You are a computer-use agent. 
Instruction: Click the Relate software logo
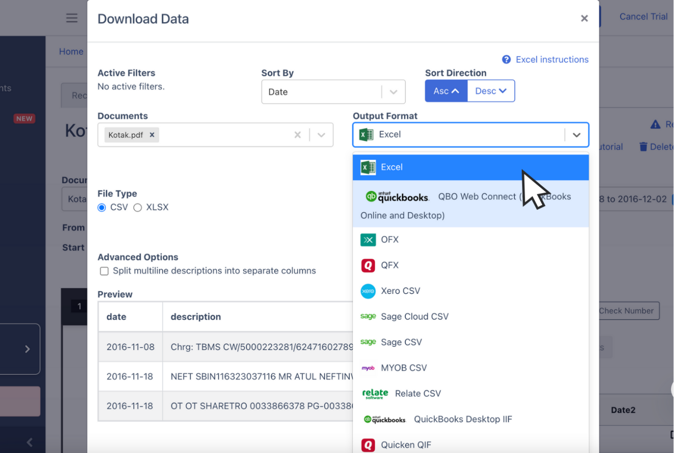[375, 394]
